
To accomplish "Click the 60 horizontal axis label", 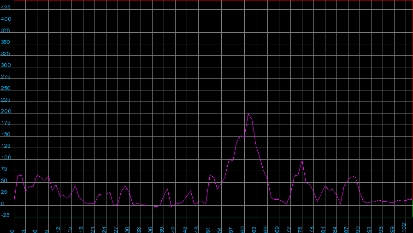I will pyautogui.click(x=242, y=230).
